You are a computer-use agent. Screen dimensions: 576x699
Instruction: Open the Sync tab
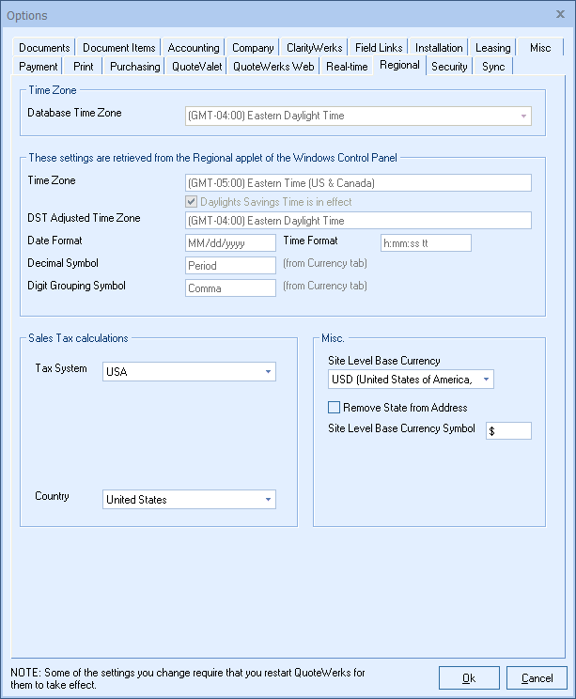point(493,67)
